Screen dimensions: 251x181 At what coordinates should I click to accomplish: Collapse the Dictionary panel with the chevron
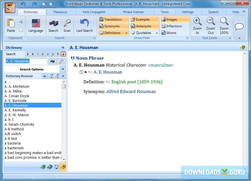(63, 47)
